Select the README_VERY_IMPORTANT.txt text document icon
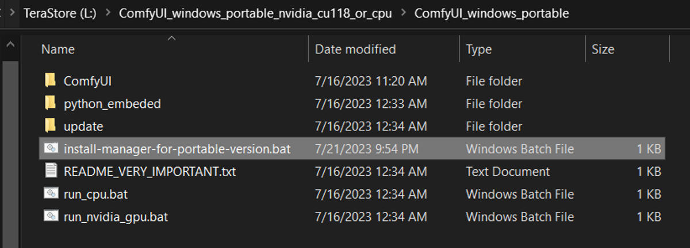The height and width of the screenshot is (248, 690). click(51, 171)
